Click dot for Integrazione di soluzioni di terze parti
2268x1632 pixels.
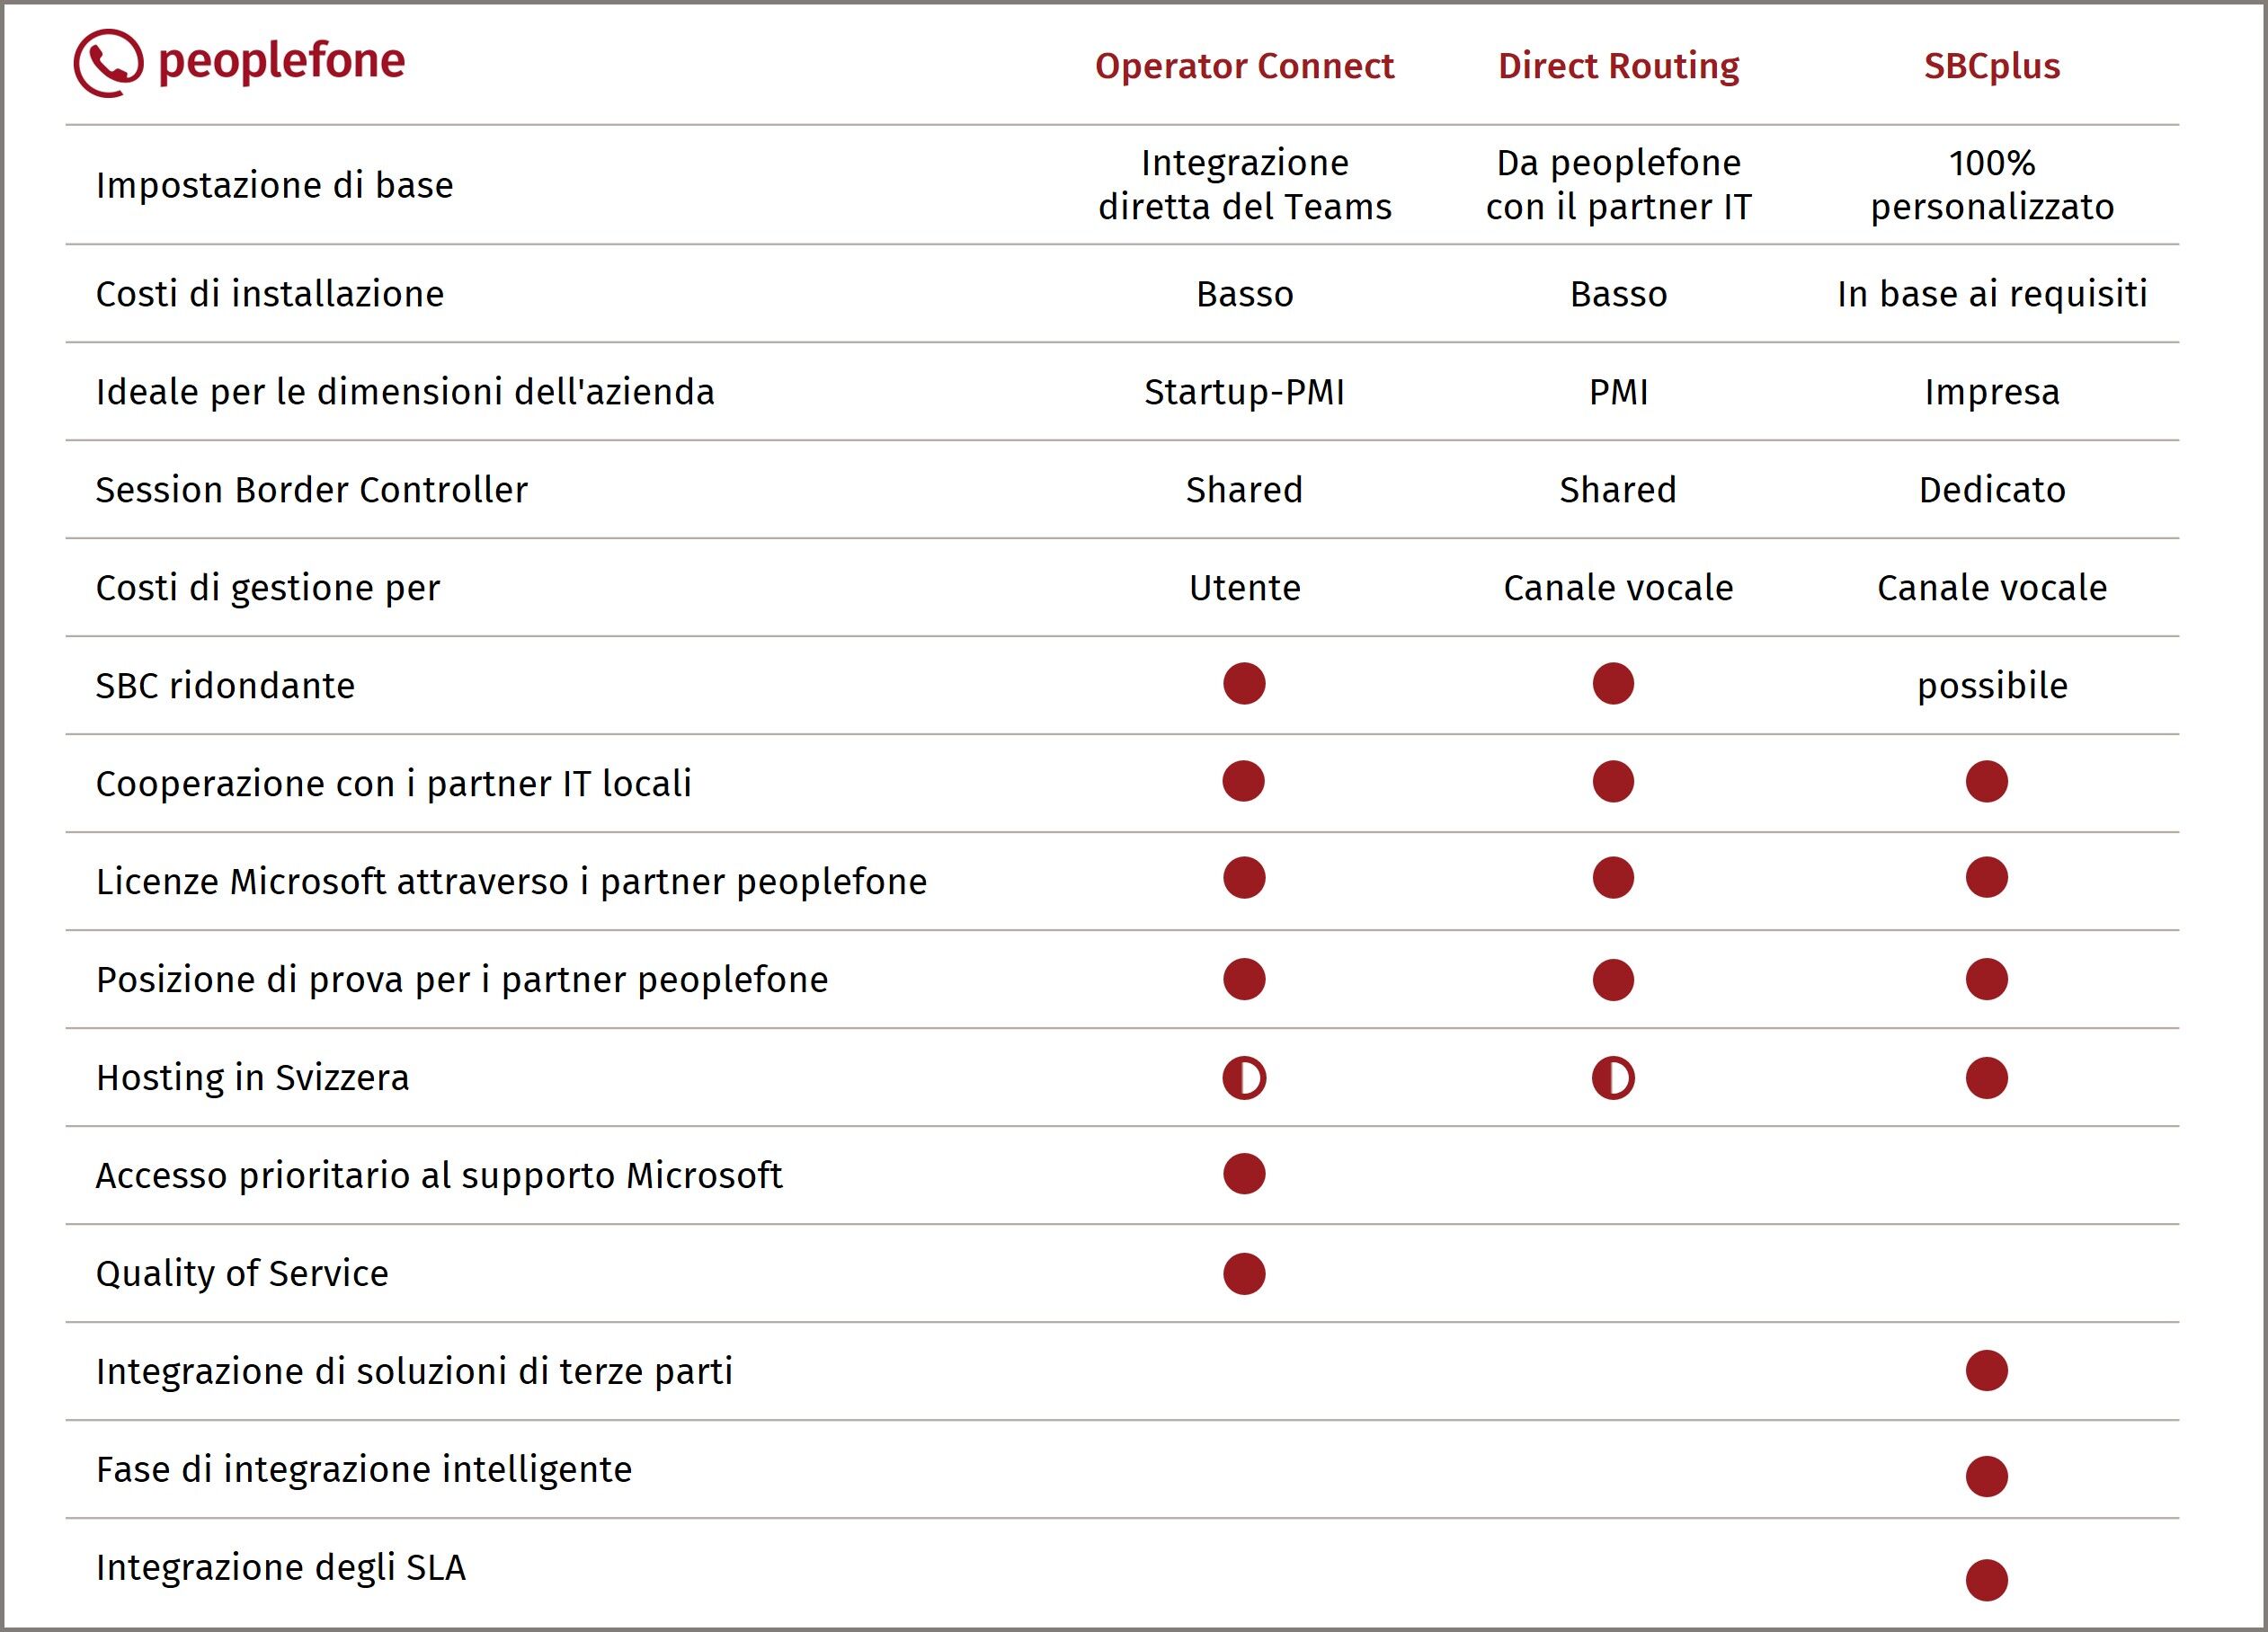(x=1986, y=1371)
